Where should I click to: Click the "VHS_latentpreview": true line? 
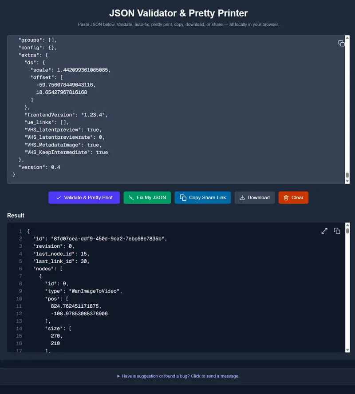(x=63, y=130)
